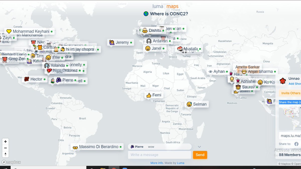
Task: Click the cowboy face icon beside Saurav
Action: tap(238, 87)
